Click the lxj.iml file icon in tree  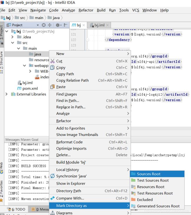20,83
